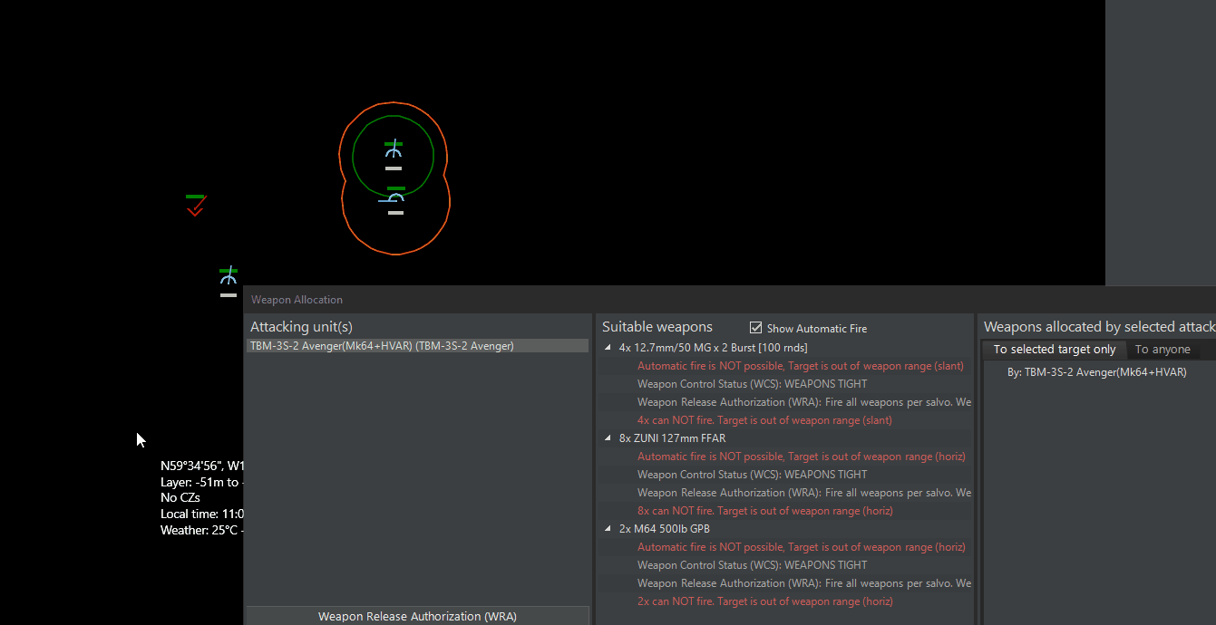Collapse the 4x 12.7mm/50 MG weapon entry

click(x=608, y=348)
